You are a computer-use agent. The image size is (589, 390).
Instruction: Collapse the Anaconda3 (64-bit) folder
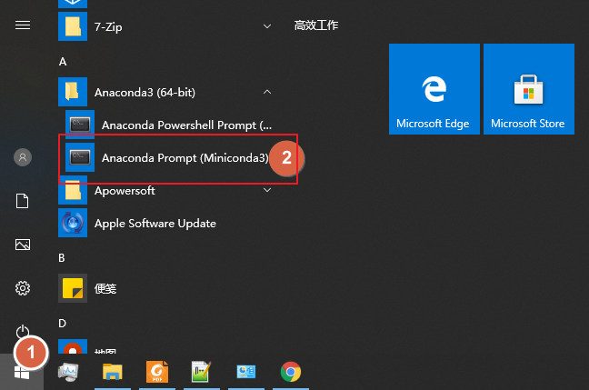267,92
